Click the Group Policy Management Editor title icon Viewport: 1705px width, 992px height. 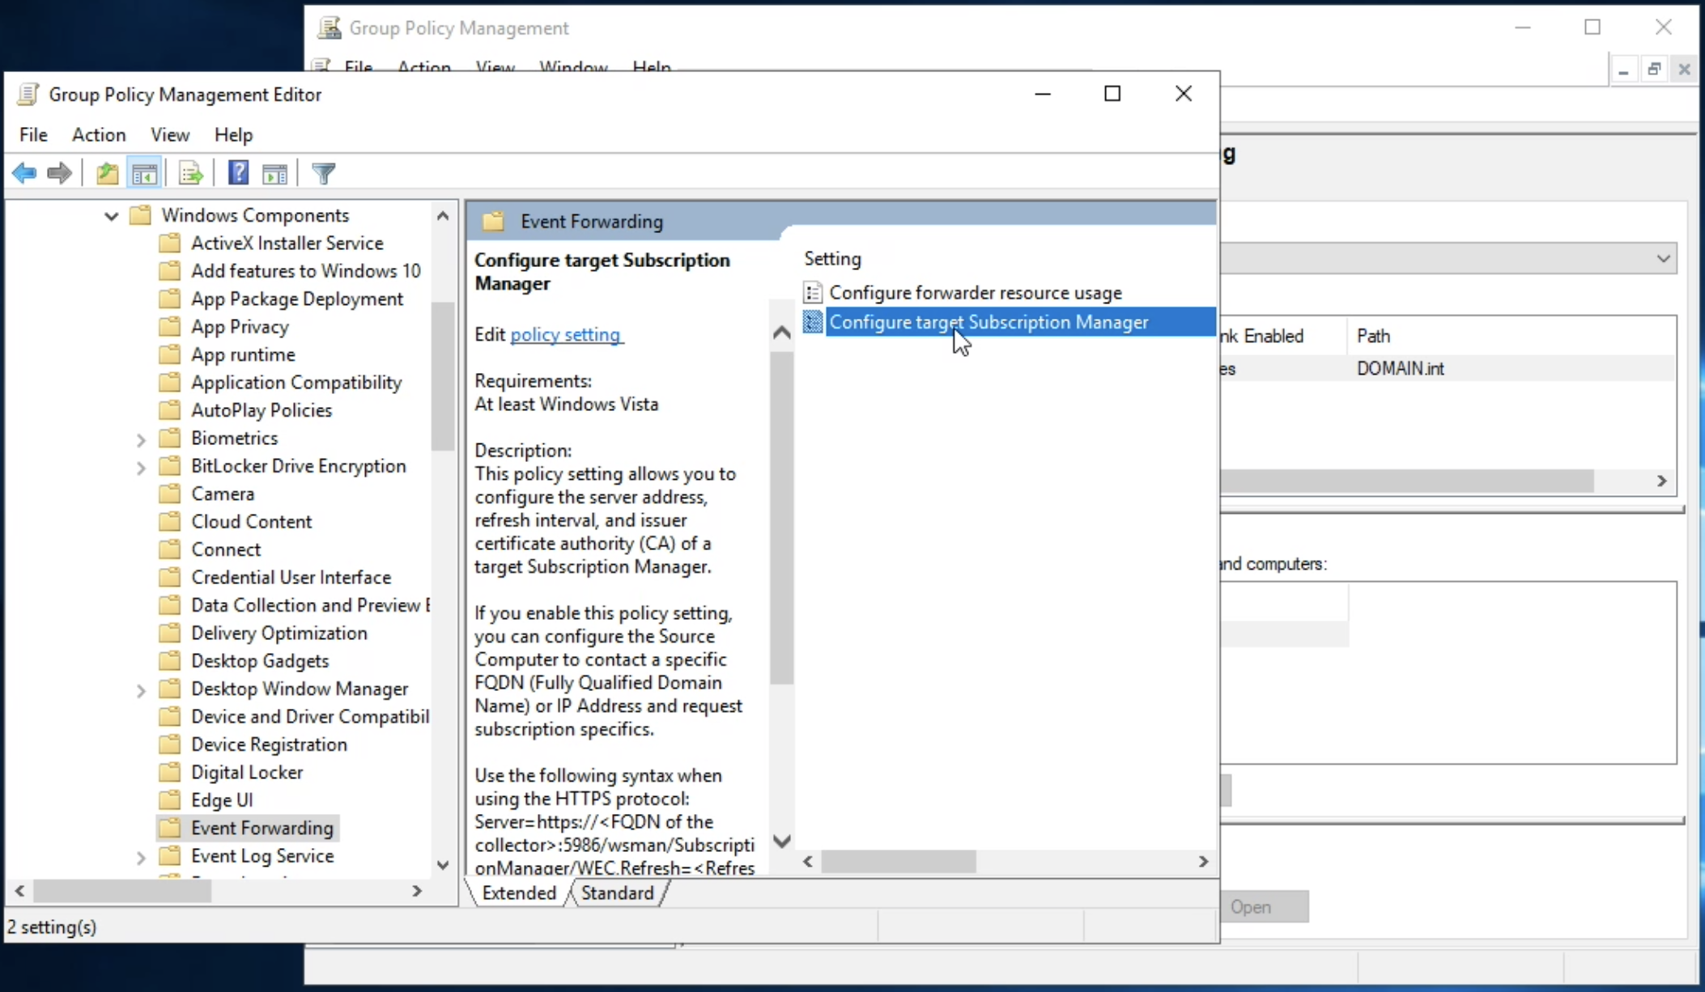[28, 95]
